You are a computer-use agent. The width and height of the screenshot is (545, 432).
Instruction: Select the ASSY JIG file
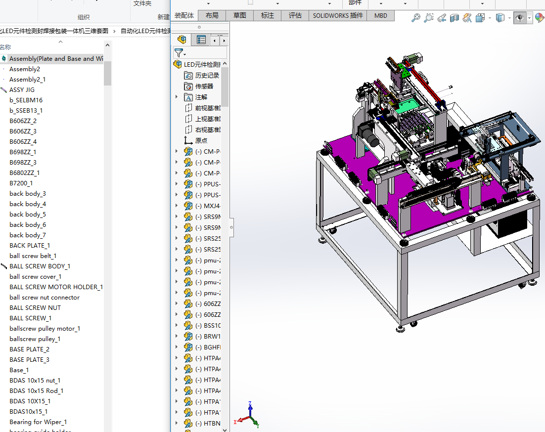(22, 90)
